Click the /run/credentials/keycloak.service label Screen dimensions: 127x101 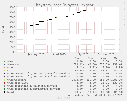(x=32, y=86)
